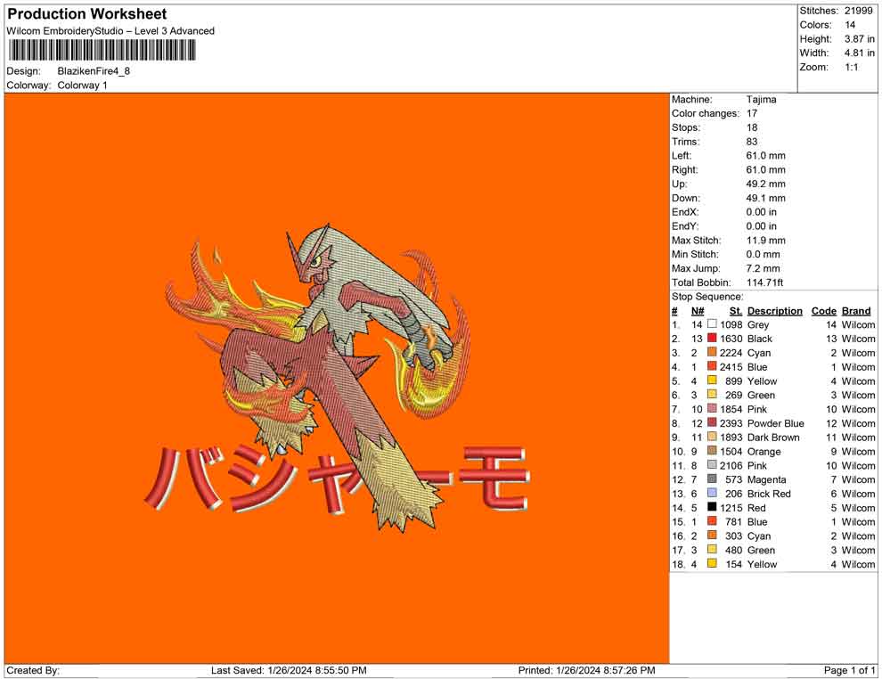Click the Blaziken embroidery design preview
This screenshot has width=882, height=679.
click(337, 378)
